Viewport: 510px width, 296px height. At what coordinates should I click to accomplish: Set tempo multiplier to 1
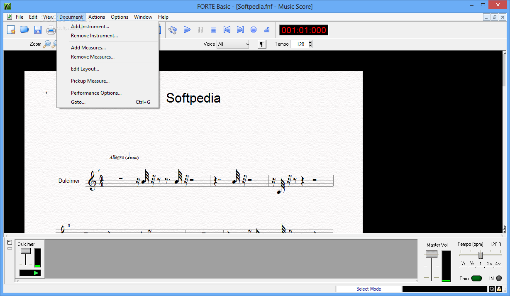point(481,264)
